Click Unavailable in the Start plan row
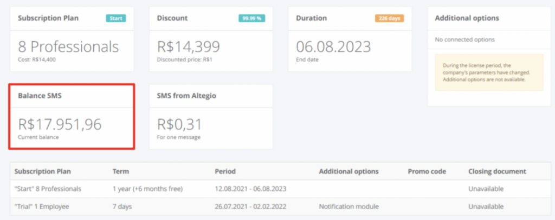The height and width of the screenshot is (220, 555). (486, 189)
